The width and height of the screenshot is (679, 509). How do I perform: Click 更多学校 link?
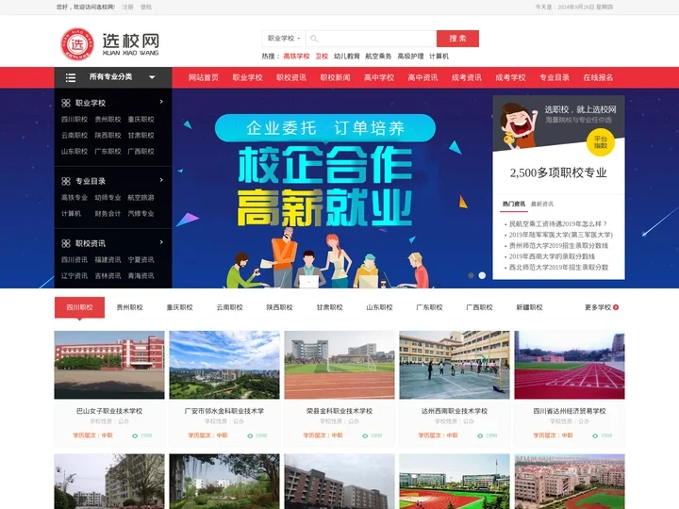598,307
